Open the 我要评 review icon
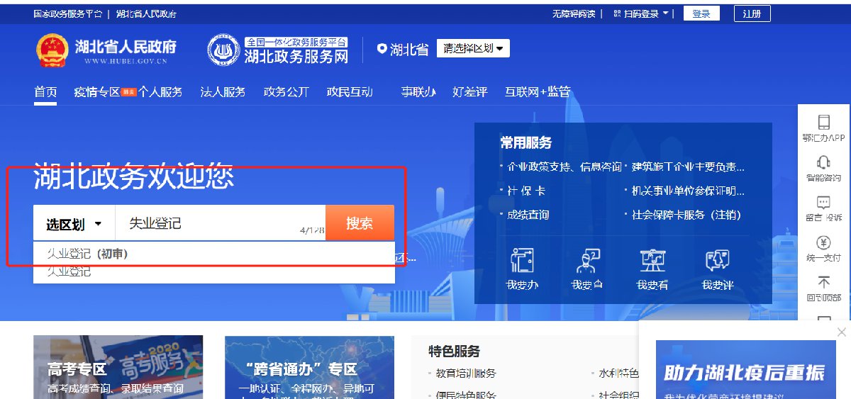851x399 pixels. (718, 261)
